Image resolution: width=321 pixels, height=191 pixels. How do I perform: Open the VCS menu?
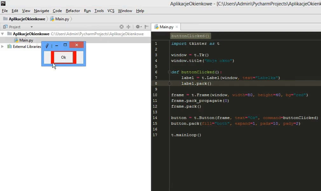[111, 11]
